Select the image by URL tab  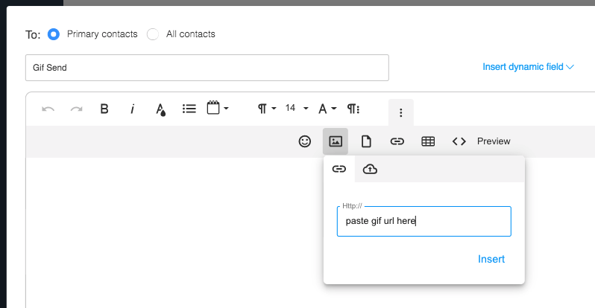(339, 170)
